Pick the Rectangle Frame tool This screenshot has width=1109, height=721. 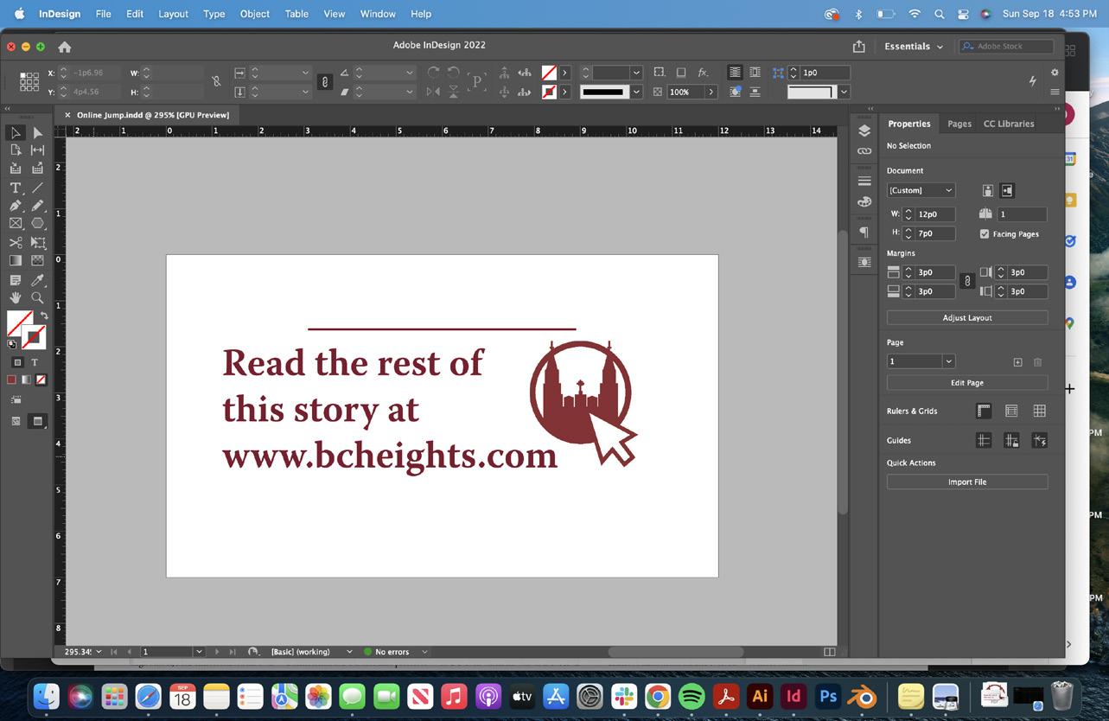coord(16,224)
